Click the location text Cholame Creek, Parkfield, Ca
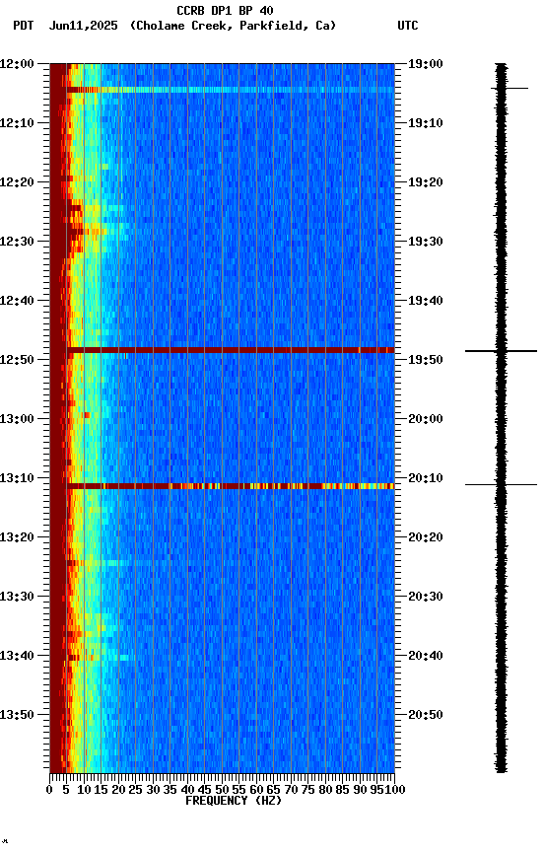The width and height of the screenshot is (544, 852). [x=233, y=26]
